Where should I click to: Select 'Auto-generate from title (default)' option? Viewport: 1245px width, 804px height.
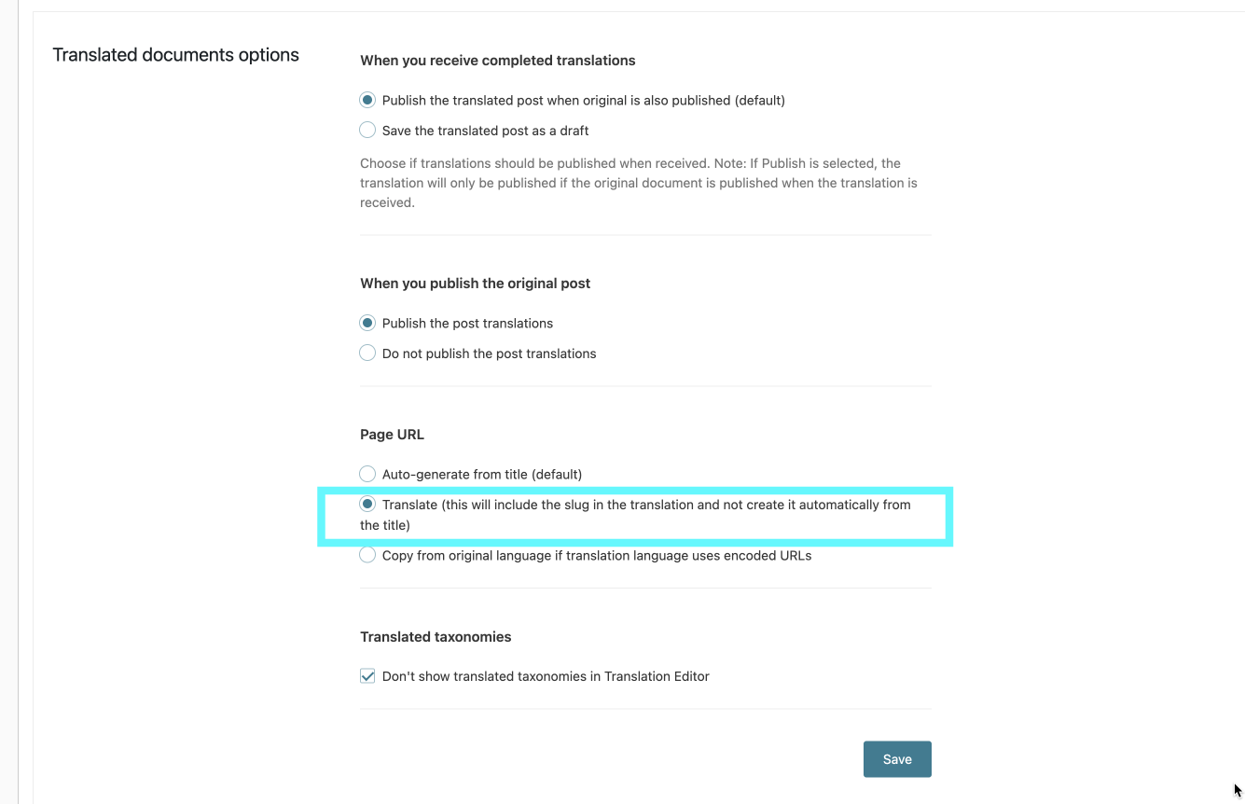pyautogui.click(x=367, y=474)
